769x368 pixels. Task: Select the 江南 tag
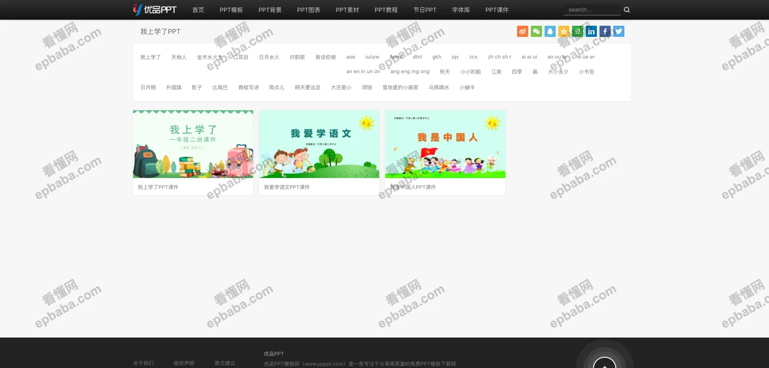click(497, 72)
